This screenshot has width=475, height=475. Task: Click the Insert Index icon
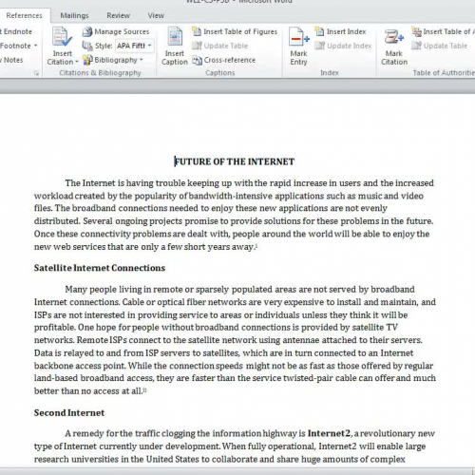pos(319,31)
